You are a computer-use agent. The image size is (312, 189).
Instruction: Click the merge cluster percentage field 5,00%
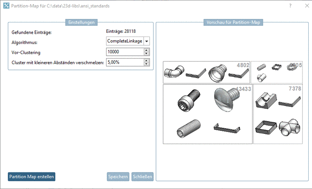click(x=125, y=62)
